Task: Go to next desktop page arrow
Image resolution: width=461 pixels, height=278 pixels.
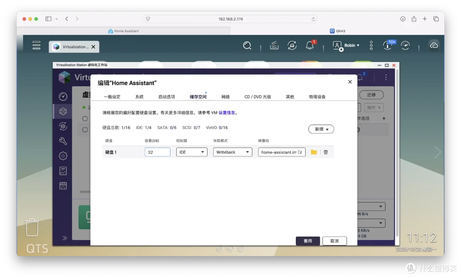Action: [x=438, y=152]
